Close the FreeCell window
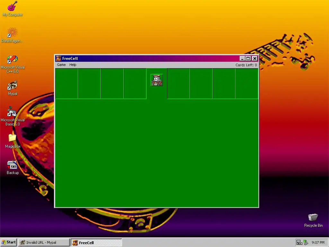The image size is (329, 247). coord(254,59)
